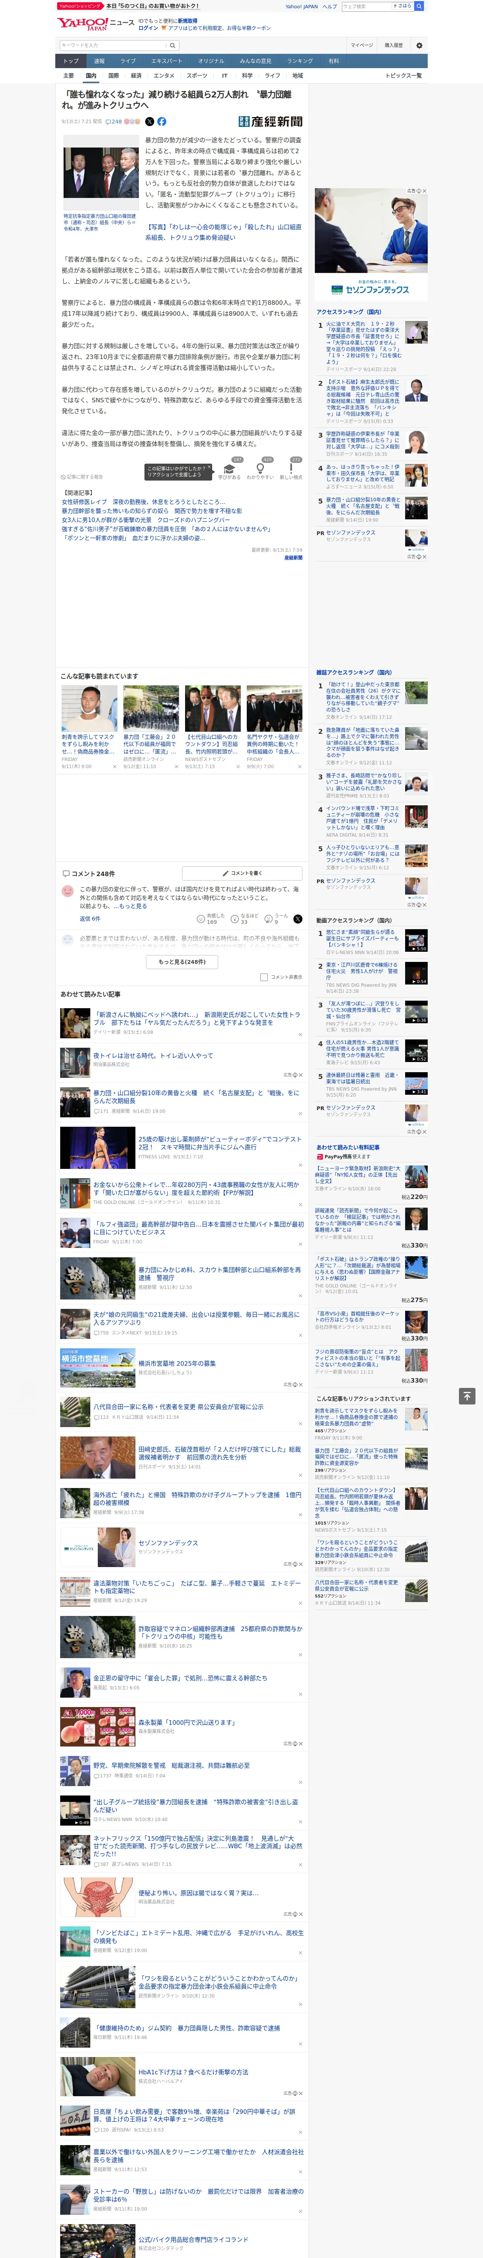Click inside the web search input field
The image size is (483, 2258).
(366, 6)
